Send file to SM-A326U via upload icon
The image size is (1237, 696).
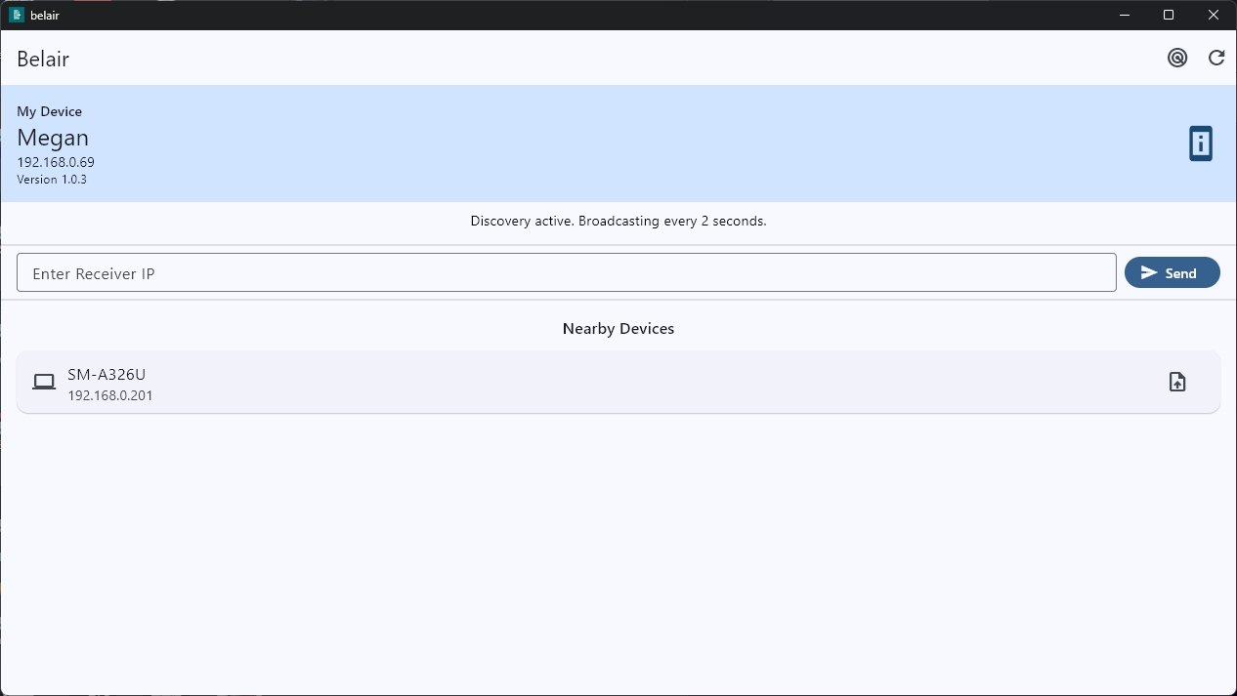1177,382
